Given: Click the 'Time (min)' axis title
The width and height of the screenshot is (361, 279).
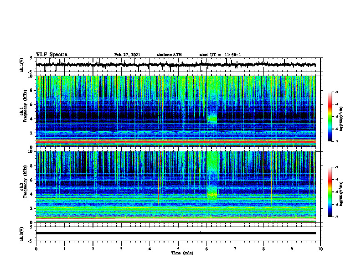Looking at the screenshot, I should [x=182, y=253].
